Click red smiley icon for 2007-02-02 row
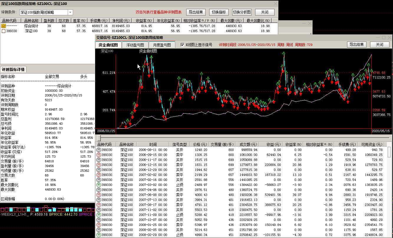The image size is (393, 238). [x=99, y=175]
